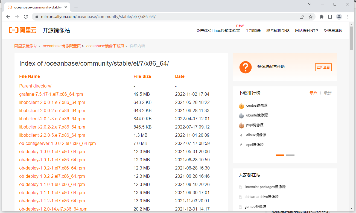The height and width of the screenshot is (213, 356).
Task: Go to 阿里云镜像站 breadcrumb link
Action: point(26,46)
